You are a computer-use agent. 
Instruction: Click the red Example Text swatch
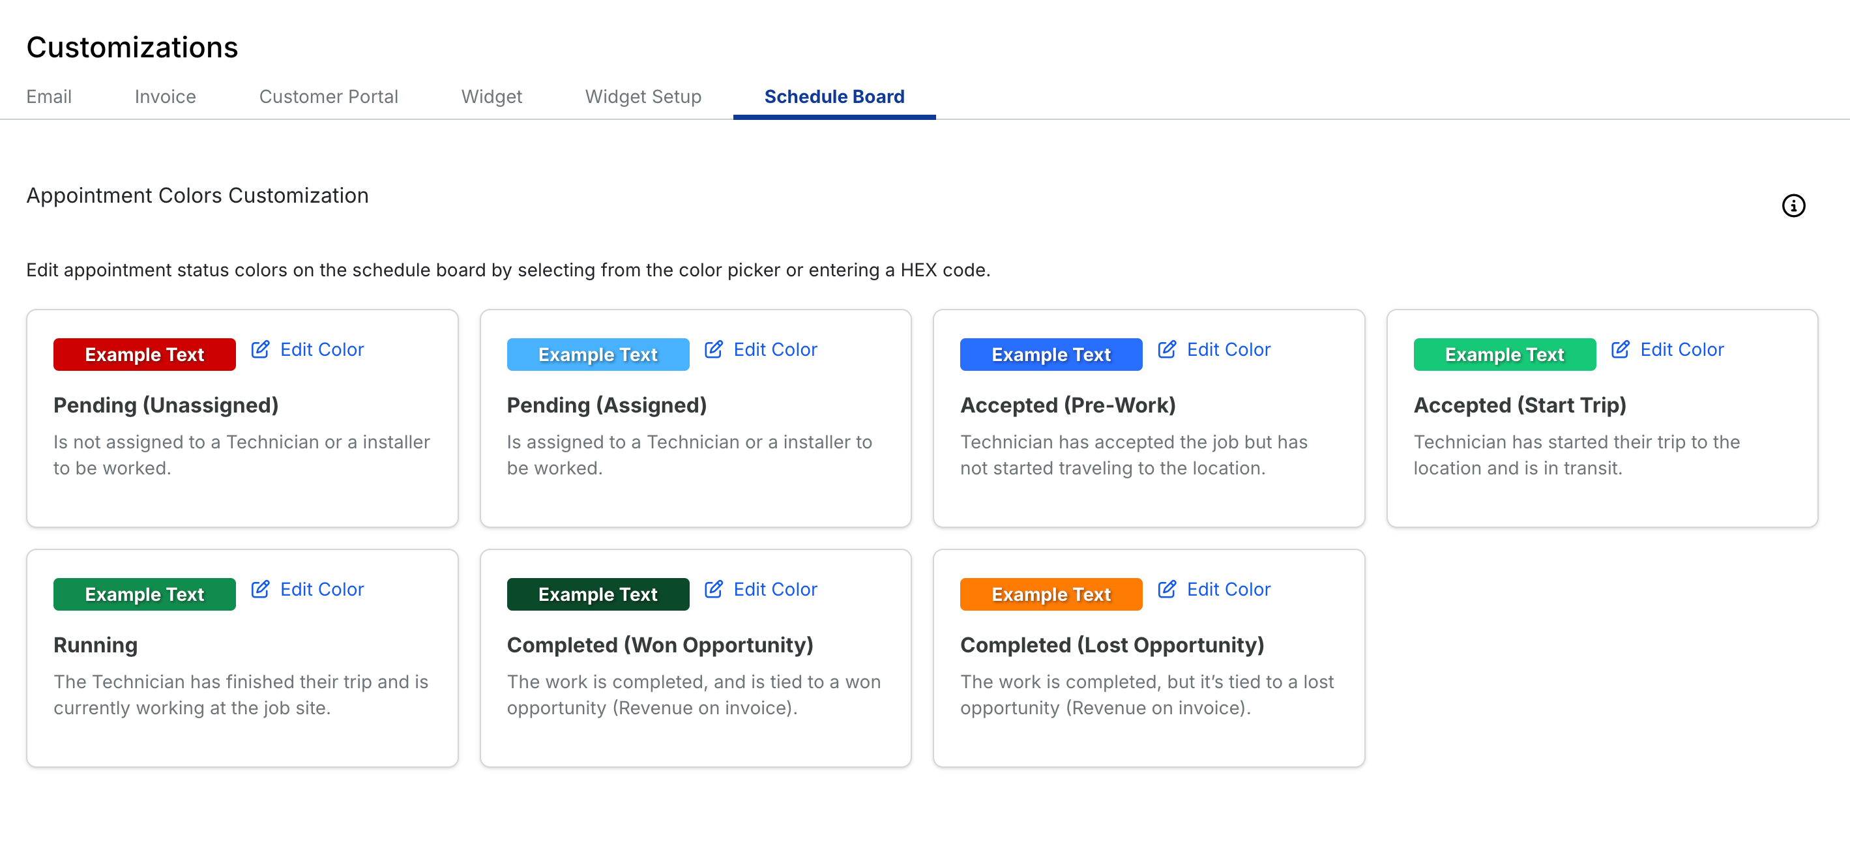[144, 355]
